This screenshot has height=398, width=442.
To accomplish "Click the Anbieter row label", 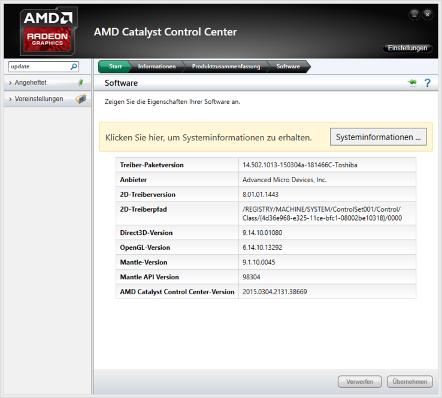I will coord(134,180).
